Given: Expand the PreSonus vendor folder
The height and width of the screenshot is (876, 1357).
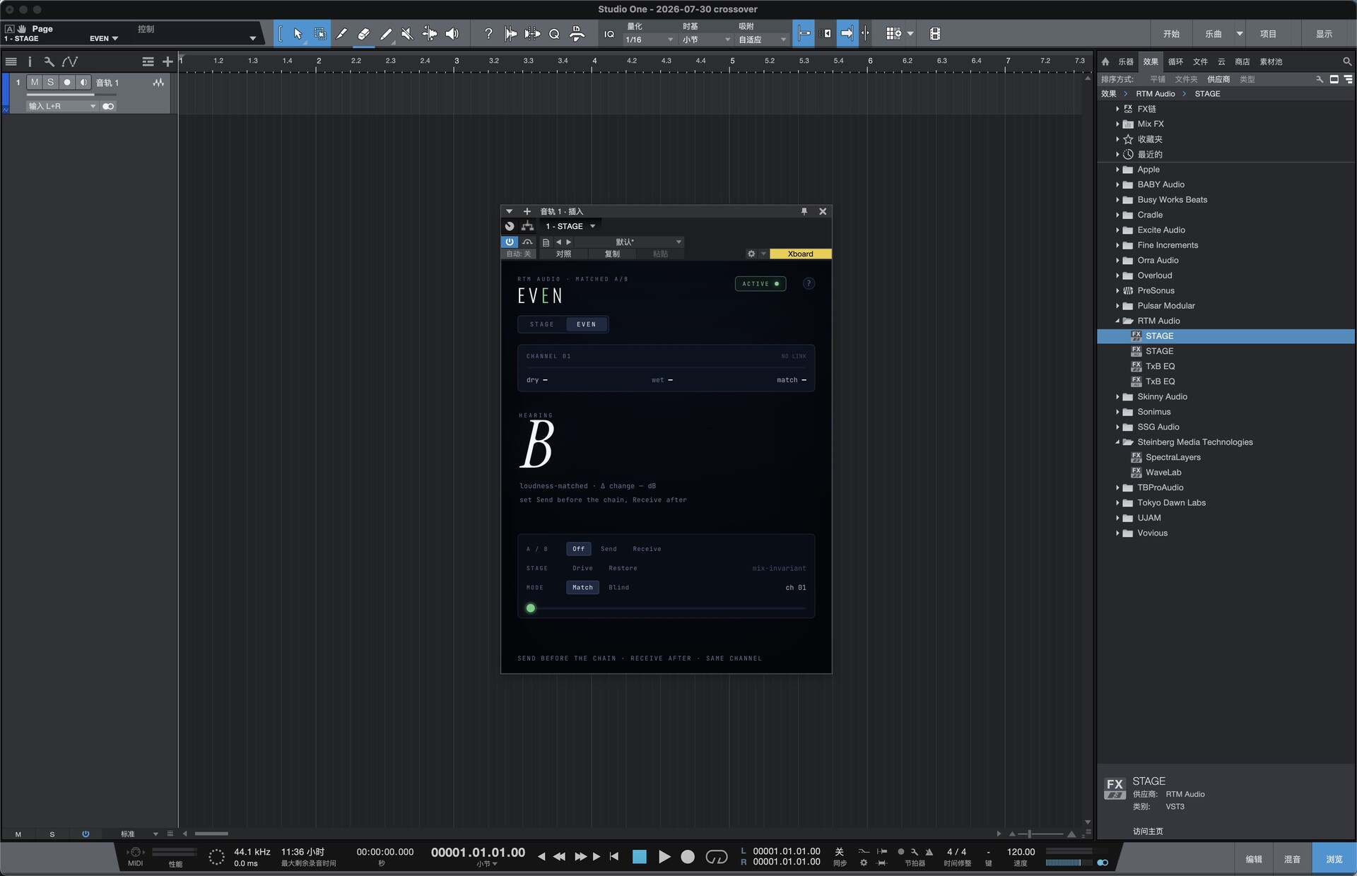Looking at the screenshot, I should (x=1117, y=290).
